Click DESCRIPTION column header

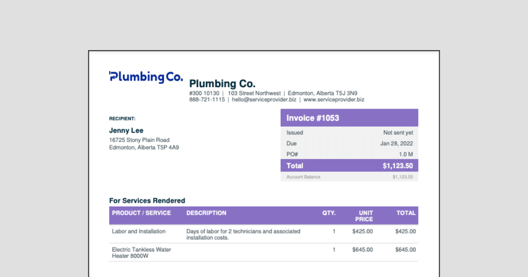pos(206,213)
